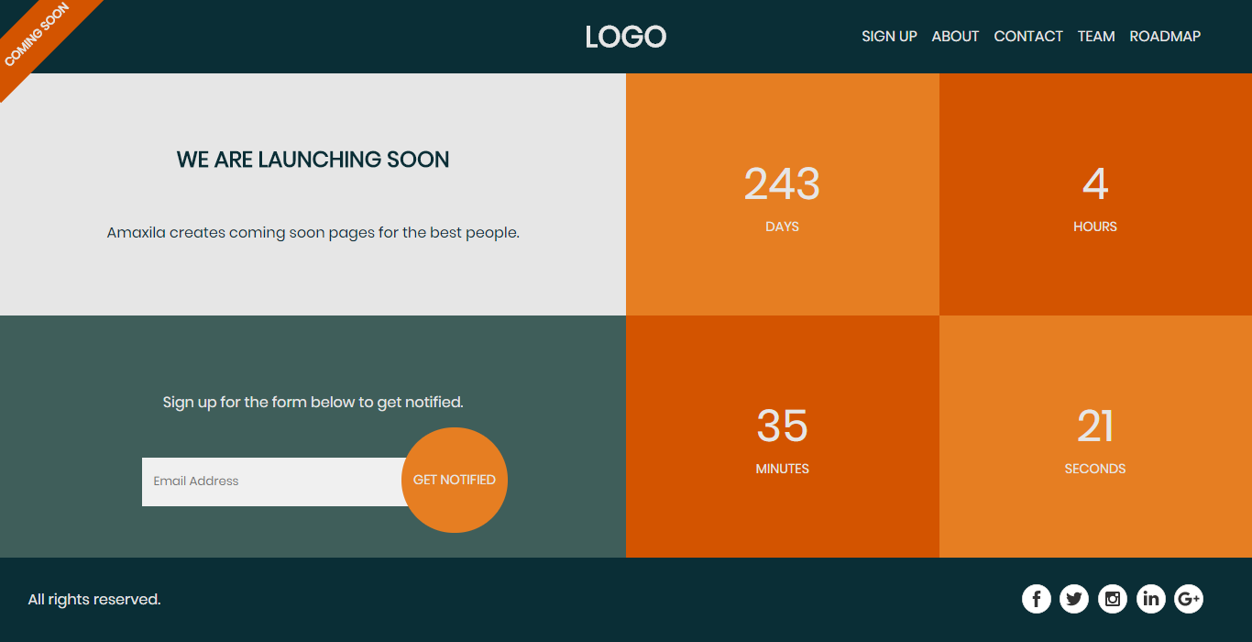The image size is (1252, 642).
Task: Click the LOGO in the header
Action: coord(626,37)
